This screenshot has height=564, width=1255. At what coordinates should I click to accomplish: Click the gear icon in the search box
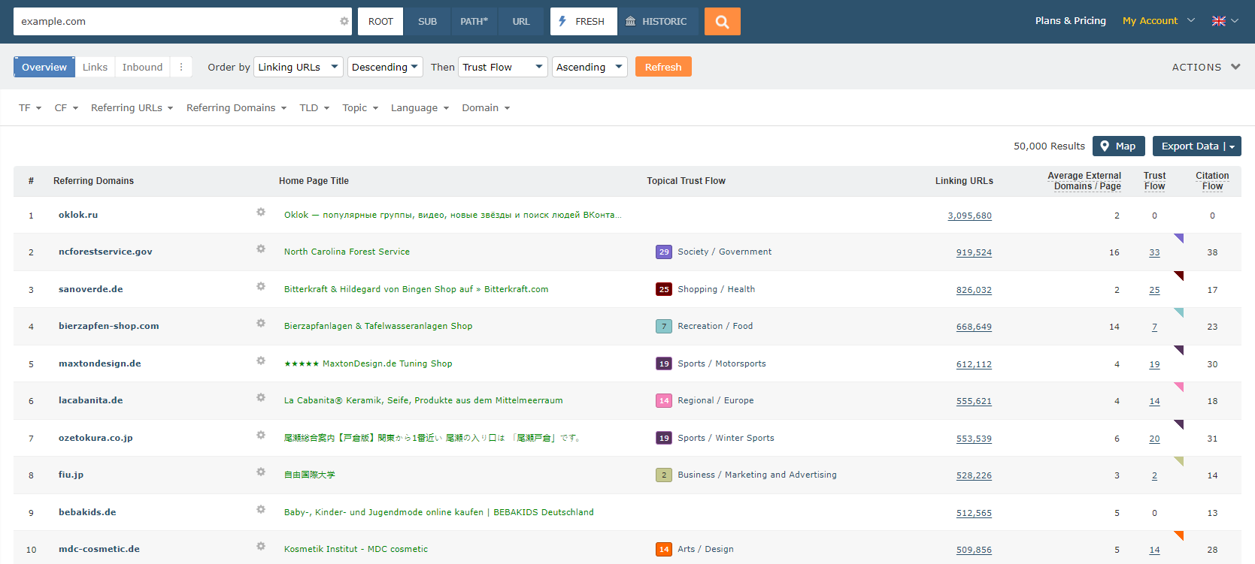coord(344,21)
